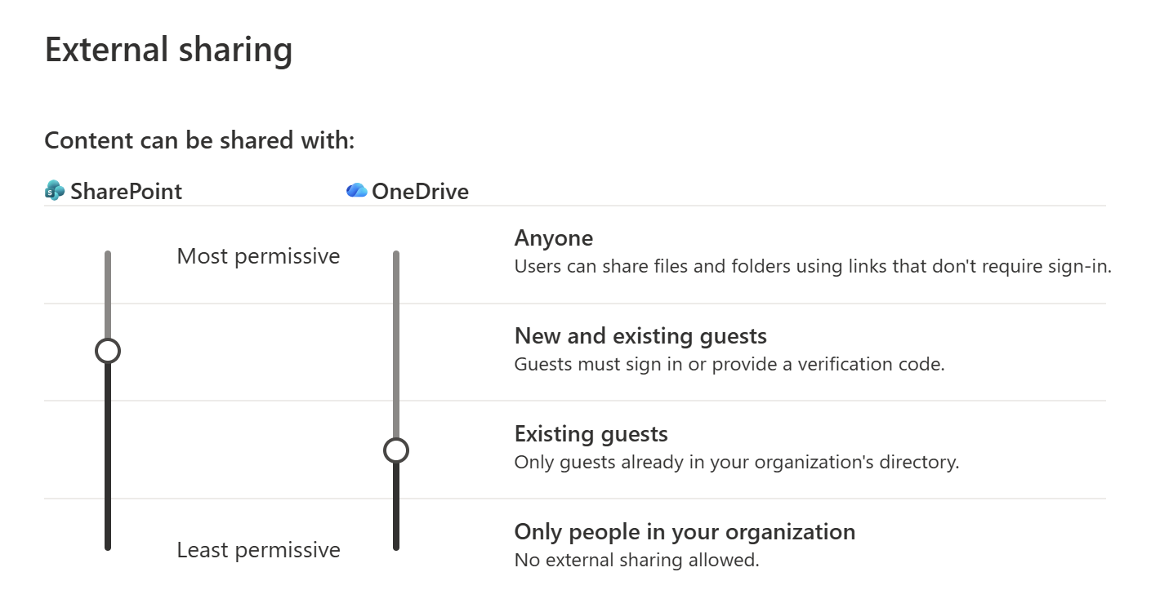1151x612 pixels.
Task: Click the OneDrive cloud icon
Action: pos(356,190)
